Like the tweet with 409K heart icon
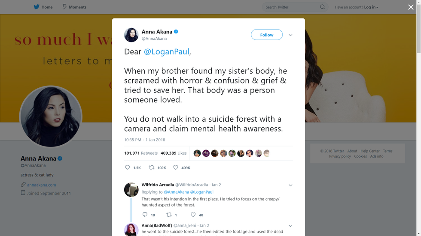421x236 pixels. pos(175,167)
